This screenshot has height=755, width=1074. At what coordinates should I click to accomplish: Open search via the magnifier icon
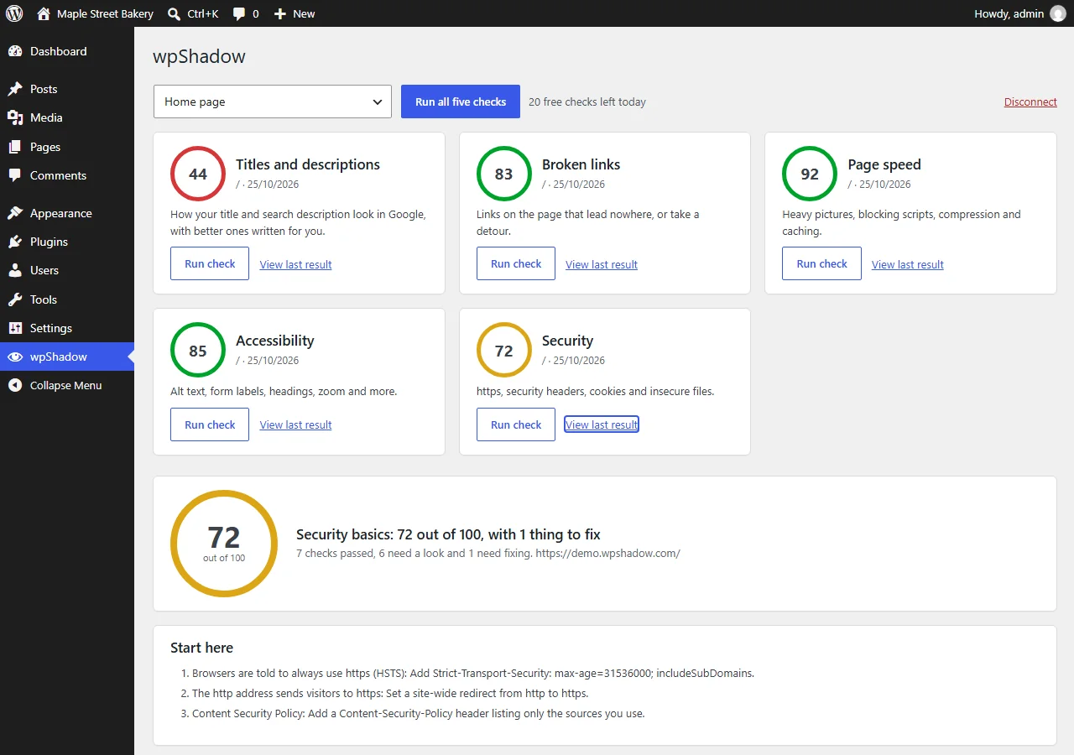pyautogui.click(x=174, y=13)
